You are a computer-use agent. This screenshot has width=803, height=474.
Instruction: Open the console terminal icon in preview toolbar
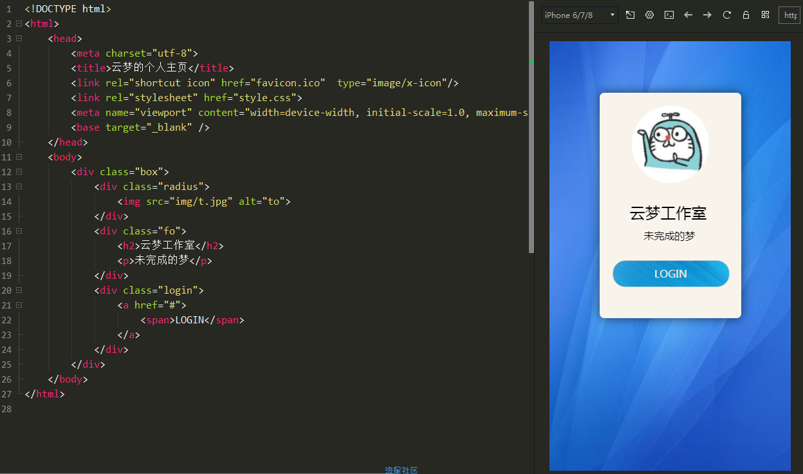pos(669,15)
